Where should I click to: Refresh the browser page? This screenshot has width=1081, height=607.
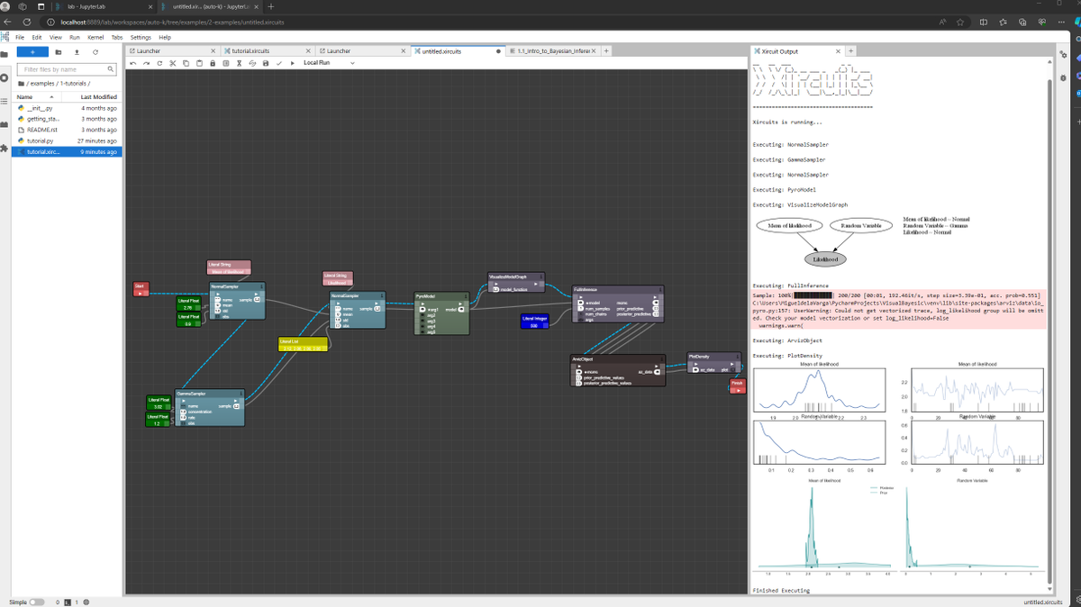pyautogui.click(x=26, y=22)
